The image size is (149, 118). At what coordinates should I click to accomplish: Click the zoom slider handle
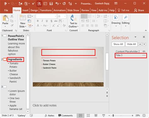[113, 115]
